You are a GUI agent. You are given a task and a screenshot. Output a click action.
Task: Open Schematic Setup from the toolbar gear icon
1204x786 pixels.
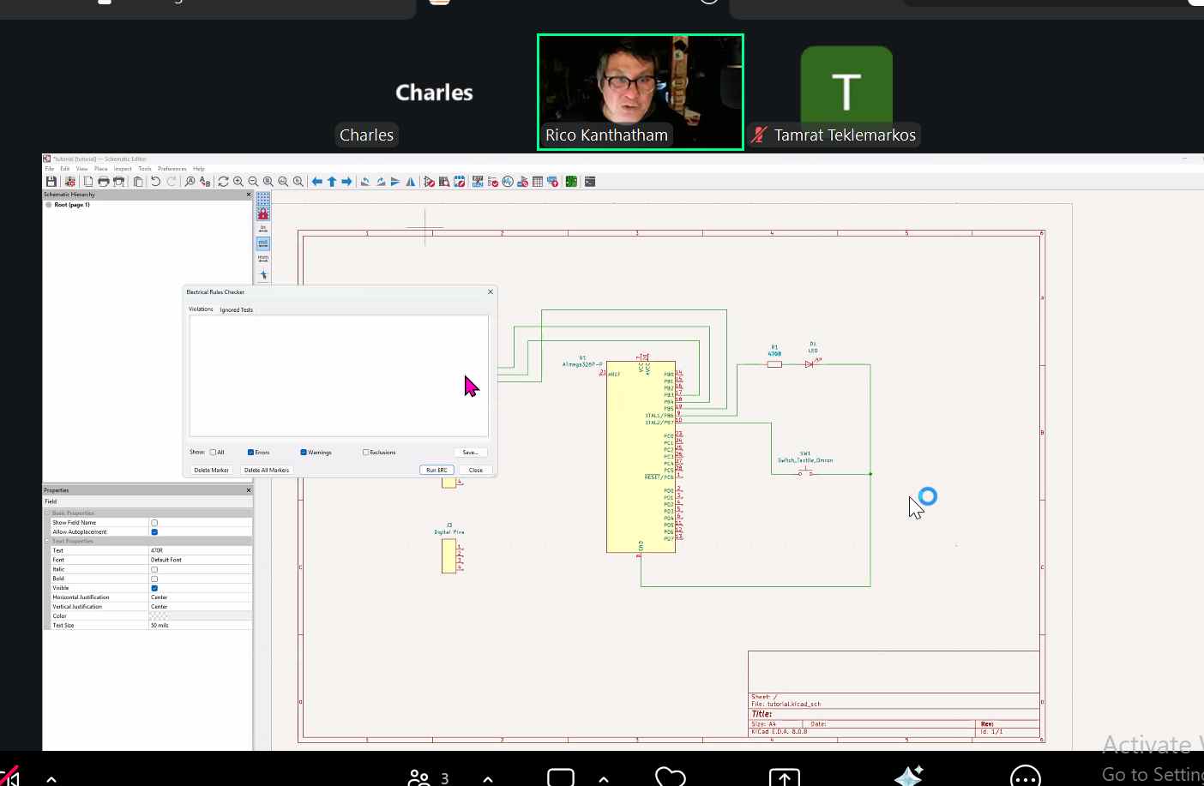point(69,182)
